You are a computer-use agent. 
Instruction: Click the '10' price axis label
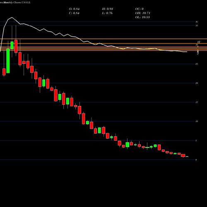coord(197,121)
